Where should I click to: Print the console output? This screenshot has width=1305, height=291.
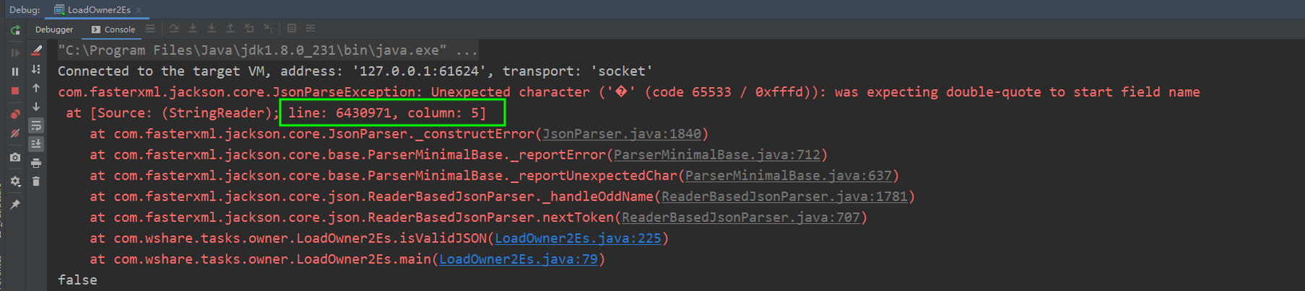(x=36, y=163)
